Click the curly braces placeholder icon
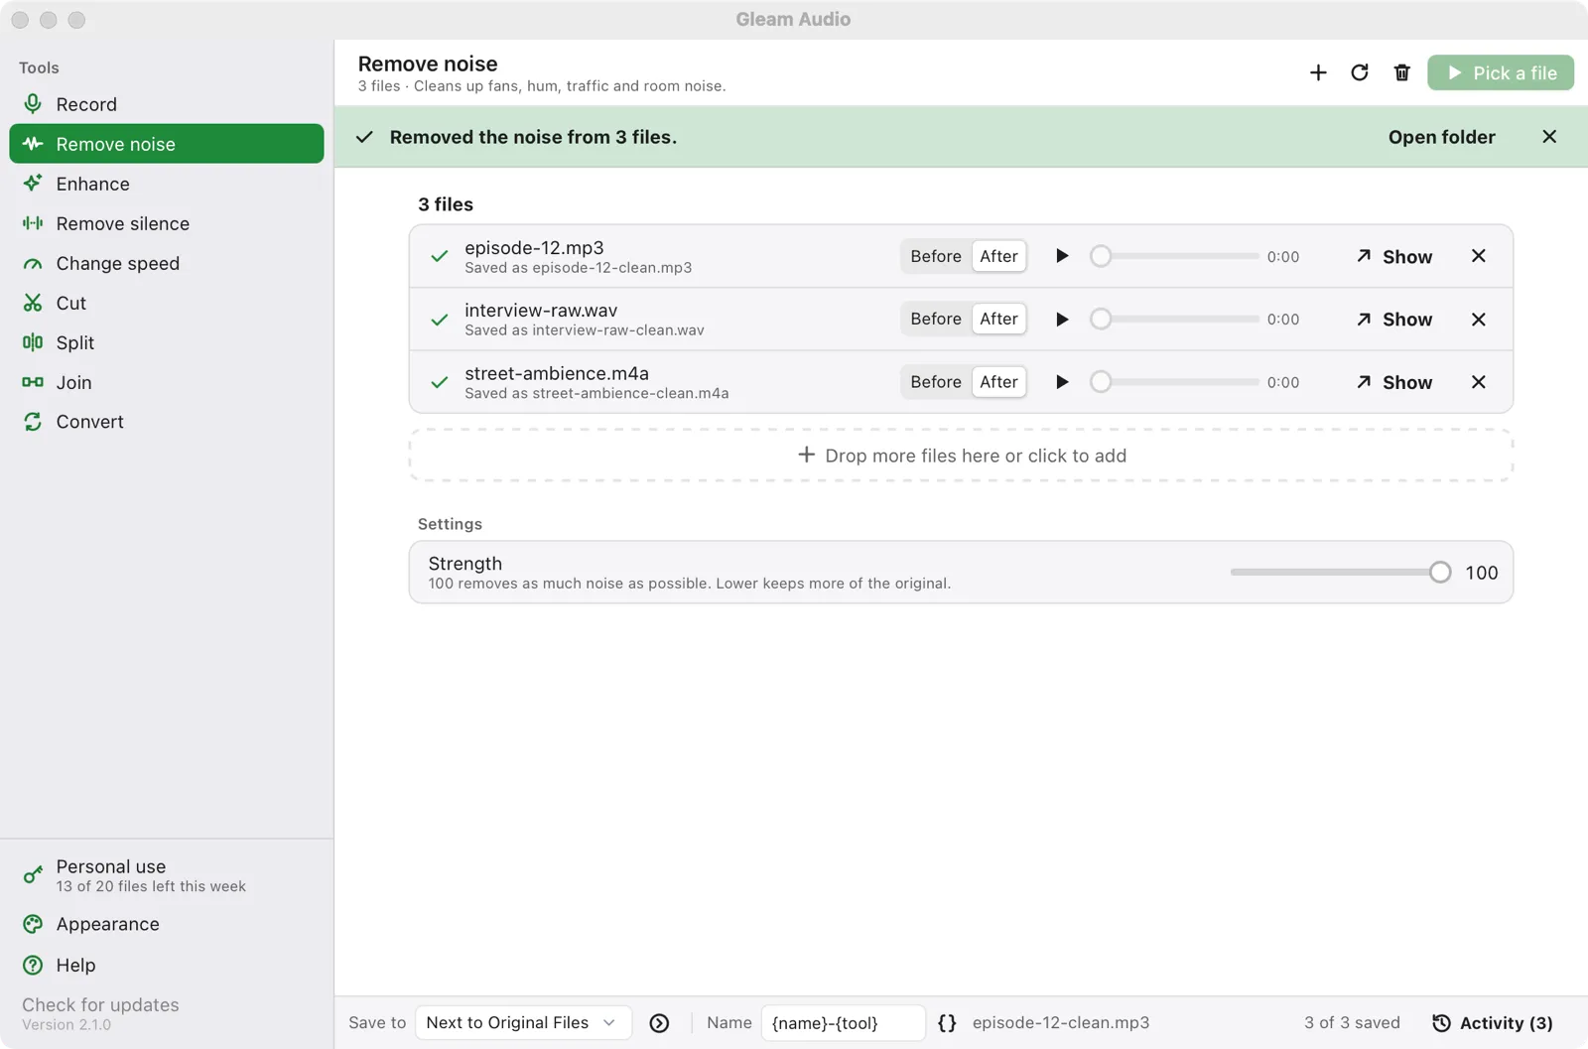Screen dimensions: 1588x1049 coord(947,1022)
